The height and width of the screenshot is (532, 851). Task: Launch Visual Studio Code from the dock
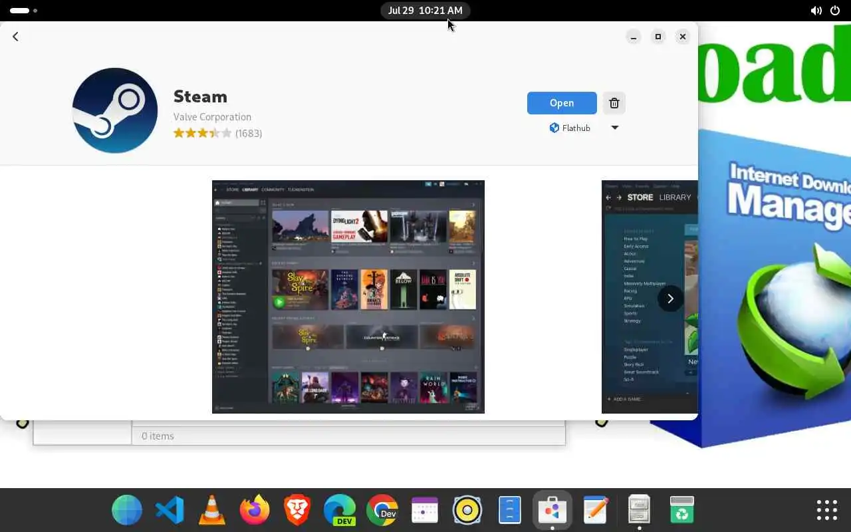[x=170, y=511]
